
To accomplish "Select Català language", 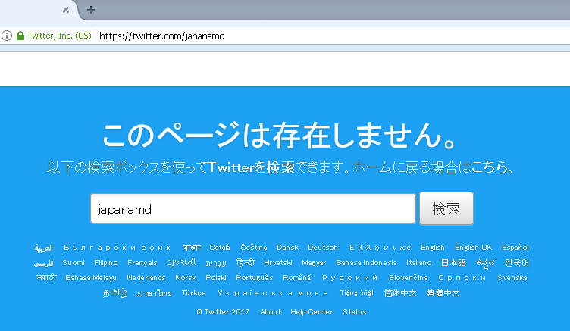I will coord(220,248).
